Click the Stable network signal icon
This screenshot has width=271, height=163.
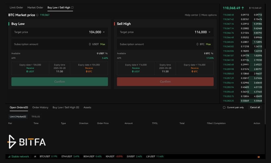(9, 156)
